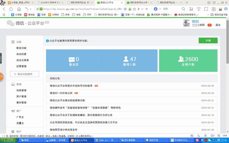Open 群发功能 in the sidebar
Screen dimensions: 229x143
coord(21,48)
